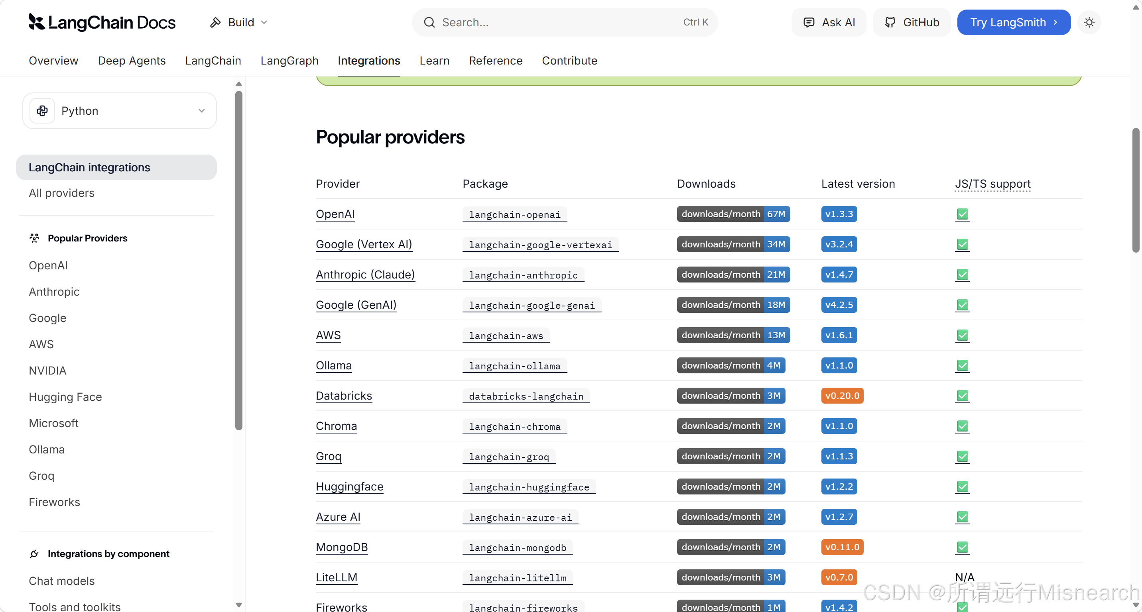Open the Databricks provider link
Image resolution: width=1142 pixels, height=612 pixels.
point(344,396)
